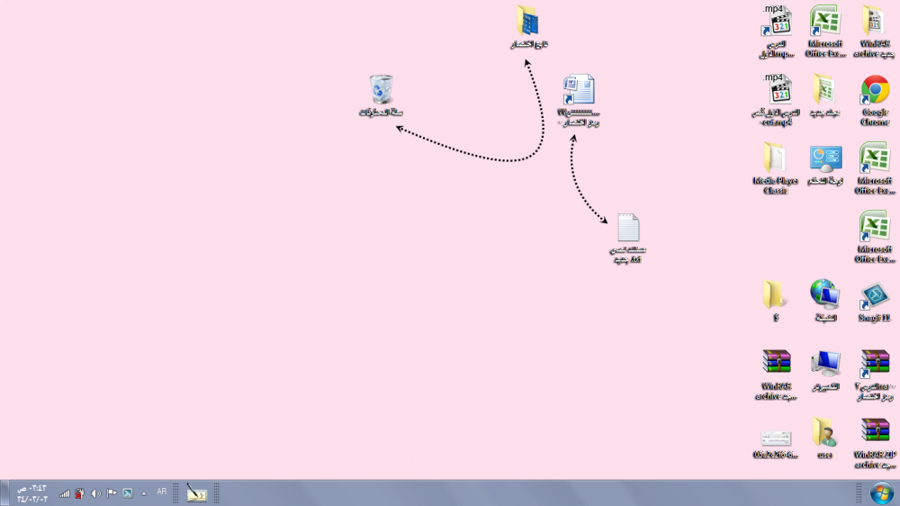
Task: Open the blank text document icon
Action: pos(628,229)
